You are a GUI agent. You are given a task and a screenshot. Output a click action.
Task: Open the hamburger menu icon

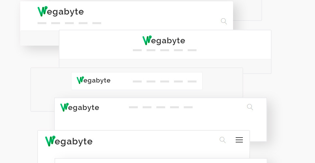pos(239,140)
